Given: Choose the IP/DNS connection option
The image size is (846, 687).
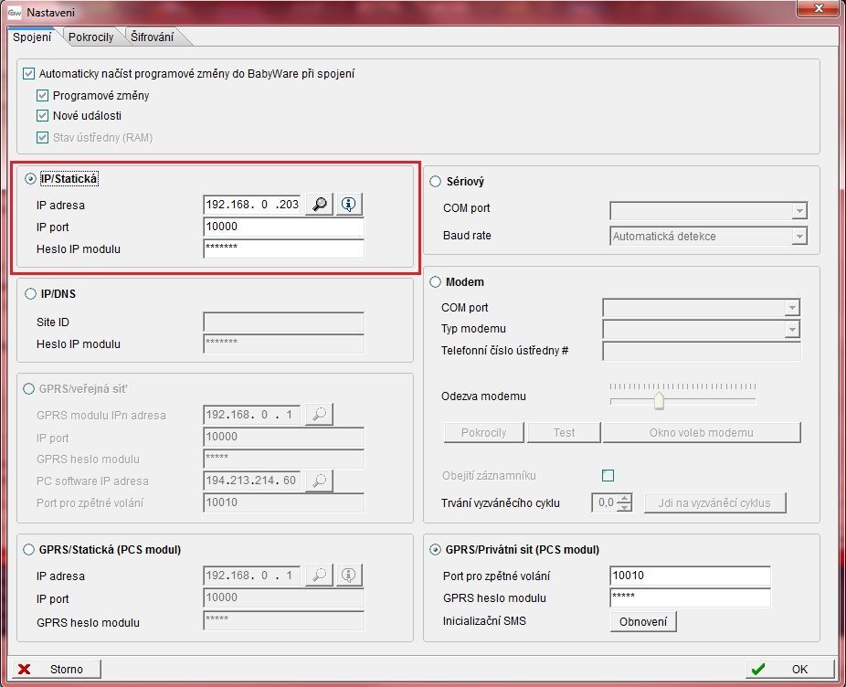Looking at the screenshot, I should (x=31, y=293).
